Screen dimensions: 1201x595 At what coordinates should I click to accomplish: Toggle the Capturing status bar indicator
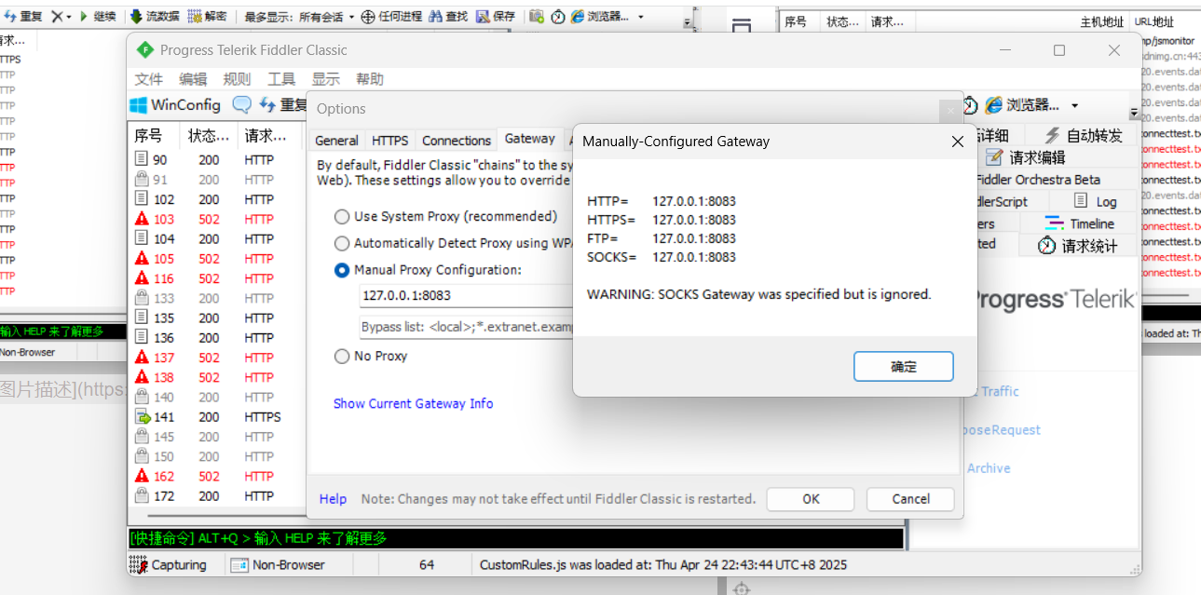(x=168, y=564)
